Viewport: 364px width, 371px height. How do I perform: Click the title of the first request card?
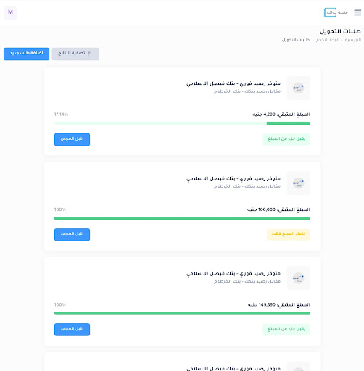(x=233, y=83)
